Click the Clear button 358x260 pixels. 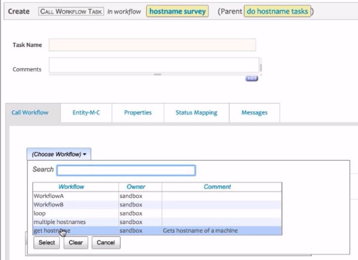tap(76, 243)
